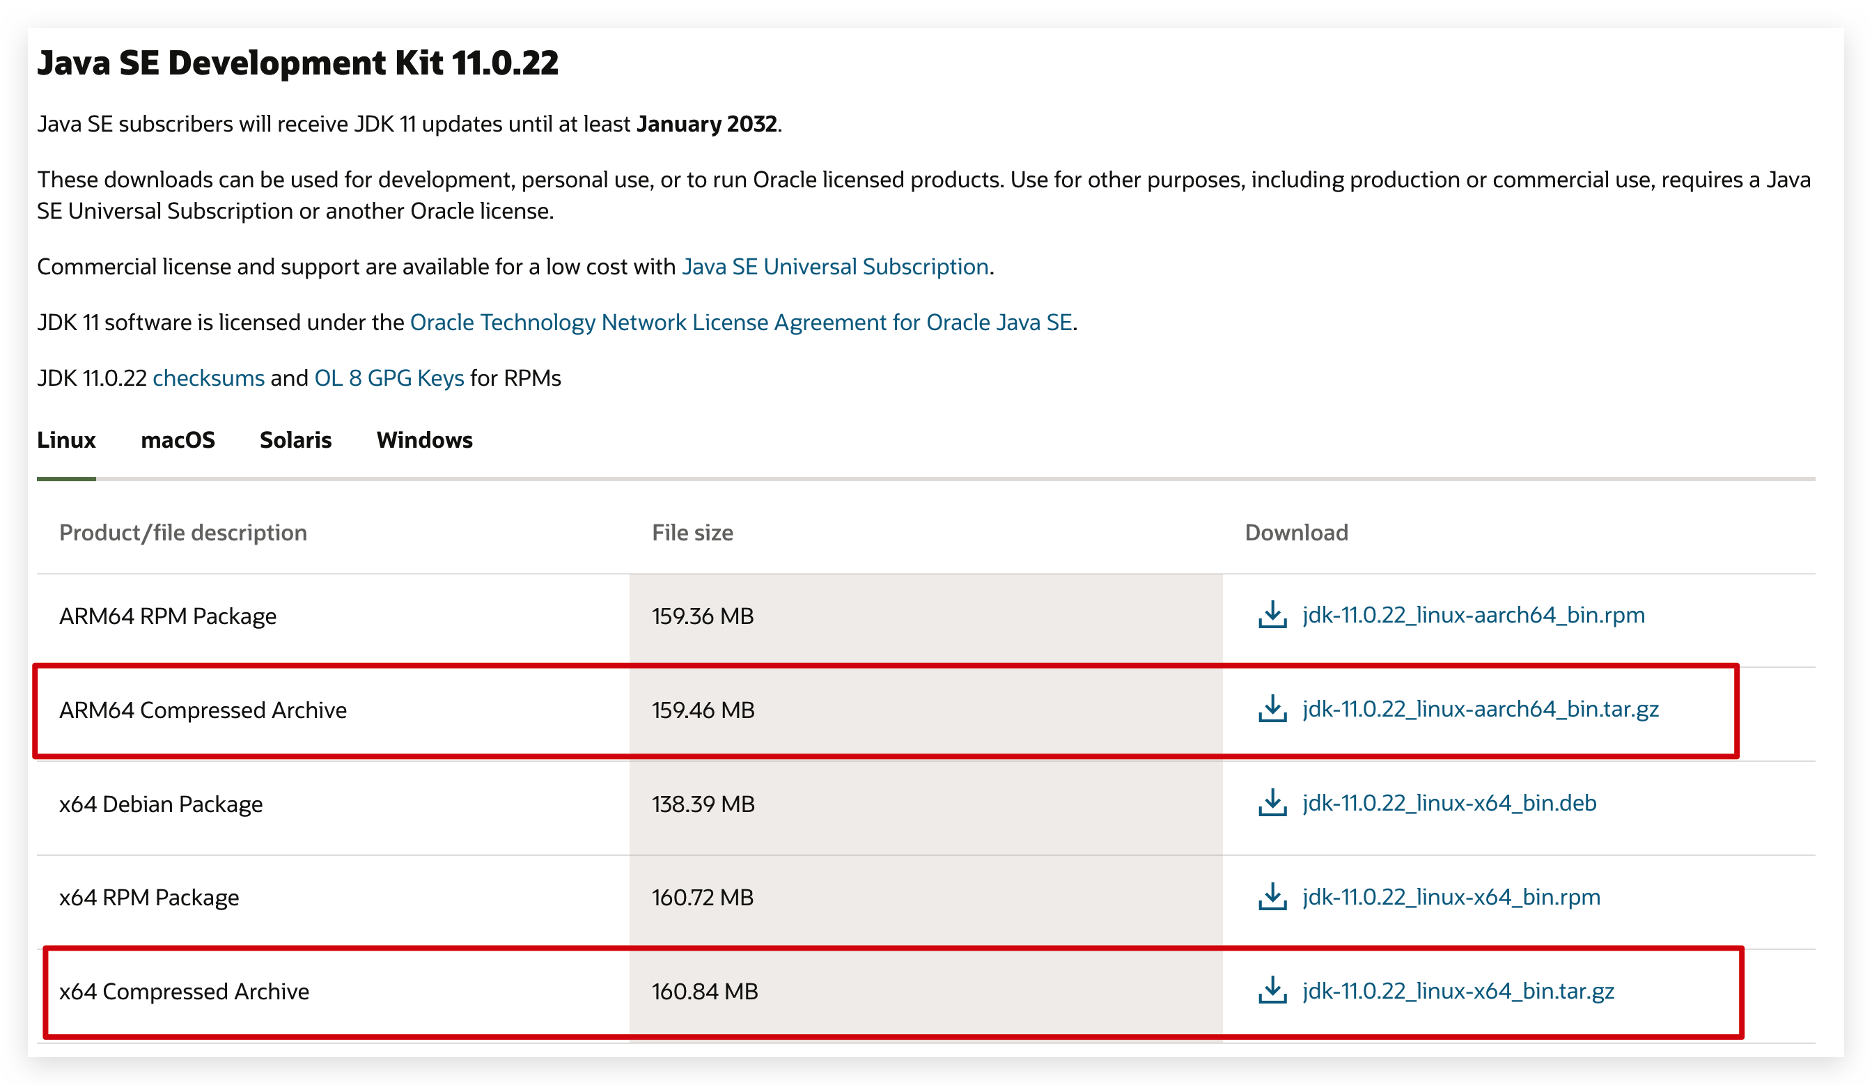Image resolution: width=1872 pixels, height=1085 pixels.
Task: Click download icon for linux-aarch64_bin.tar.gz
Action: pos(1272,708)
